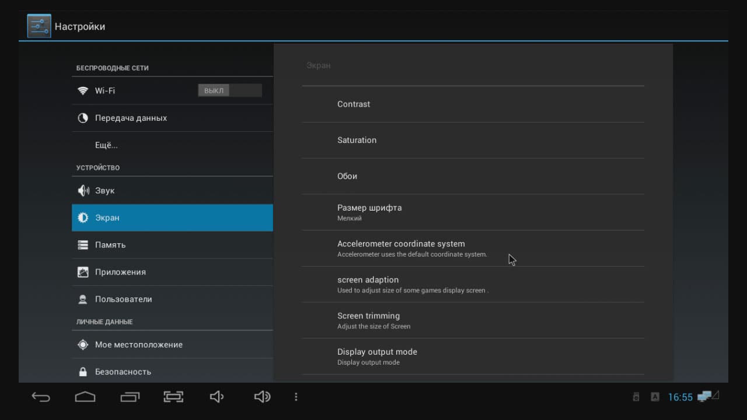
Task: Toggle the Wi-Fi switch labeled ВЫКЛ
Action: pyautogui.click(x=230, y=90)
